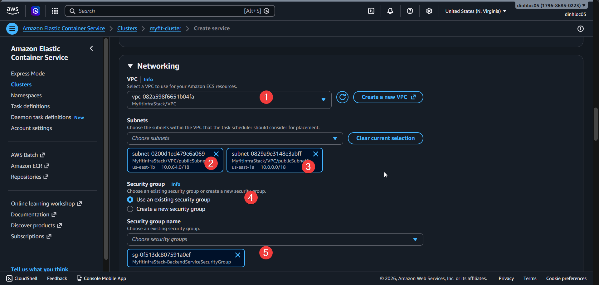Click the AWS home logo
This screenshot has height=285, width=599.
click(12, 11)
